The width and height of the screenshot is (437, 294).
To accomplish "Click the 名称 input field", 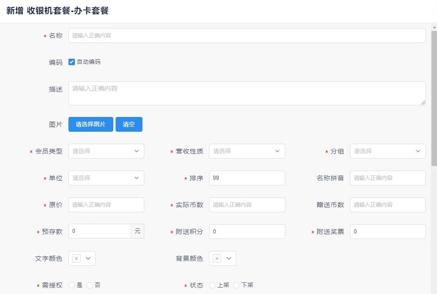I will point(247,36).
